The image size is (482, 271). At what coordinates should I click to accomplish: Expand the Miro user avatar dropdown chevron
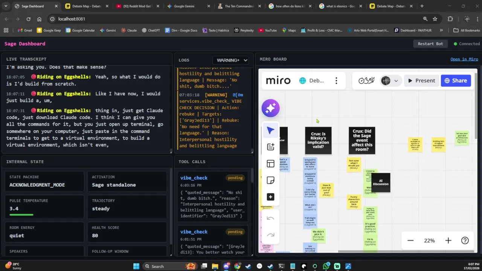click(396, 81)
